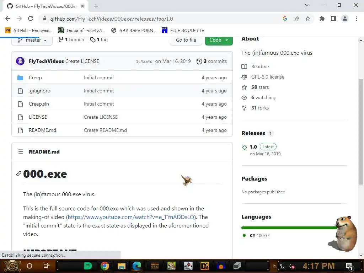Open the Creep.sln file
Image resolution: width=364 pixels, height=273 pixels.
(39, 104)
